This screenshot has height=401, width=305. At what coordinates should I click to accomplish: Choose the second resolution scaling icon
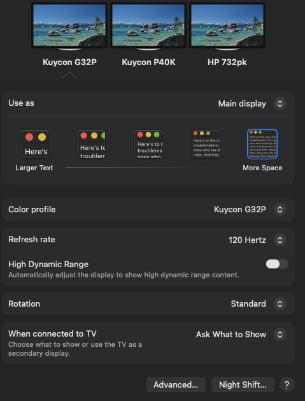91,144
